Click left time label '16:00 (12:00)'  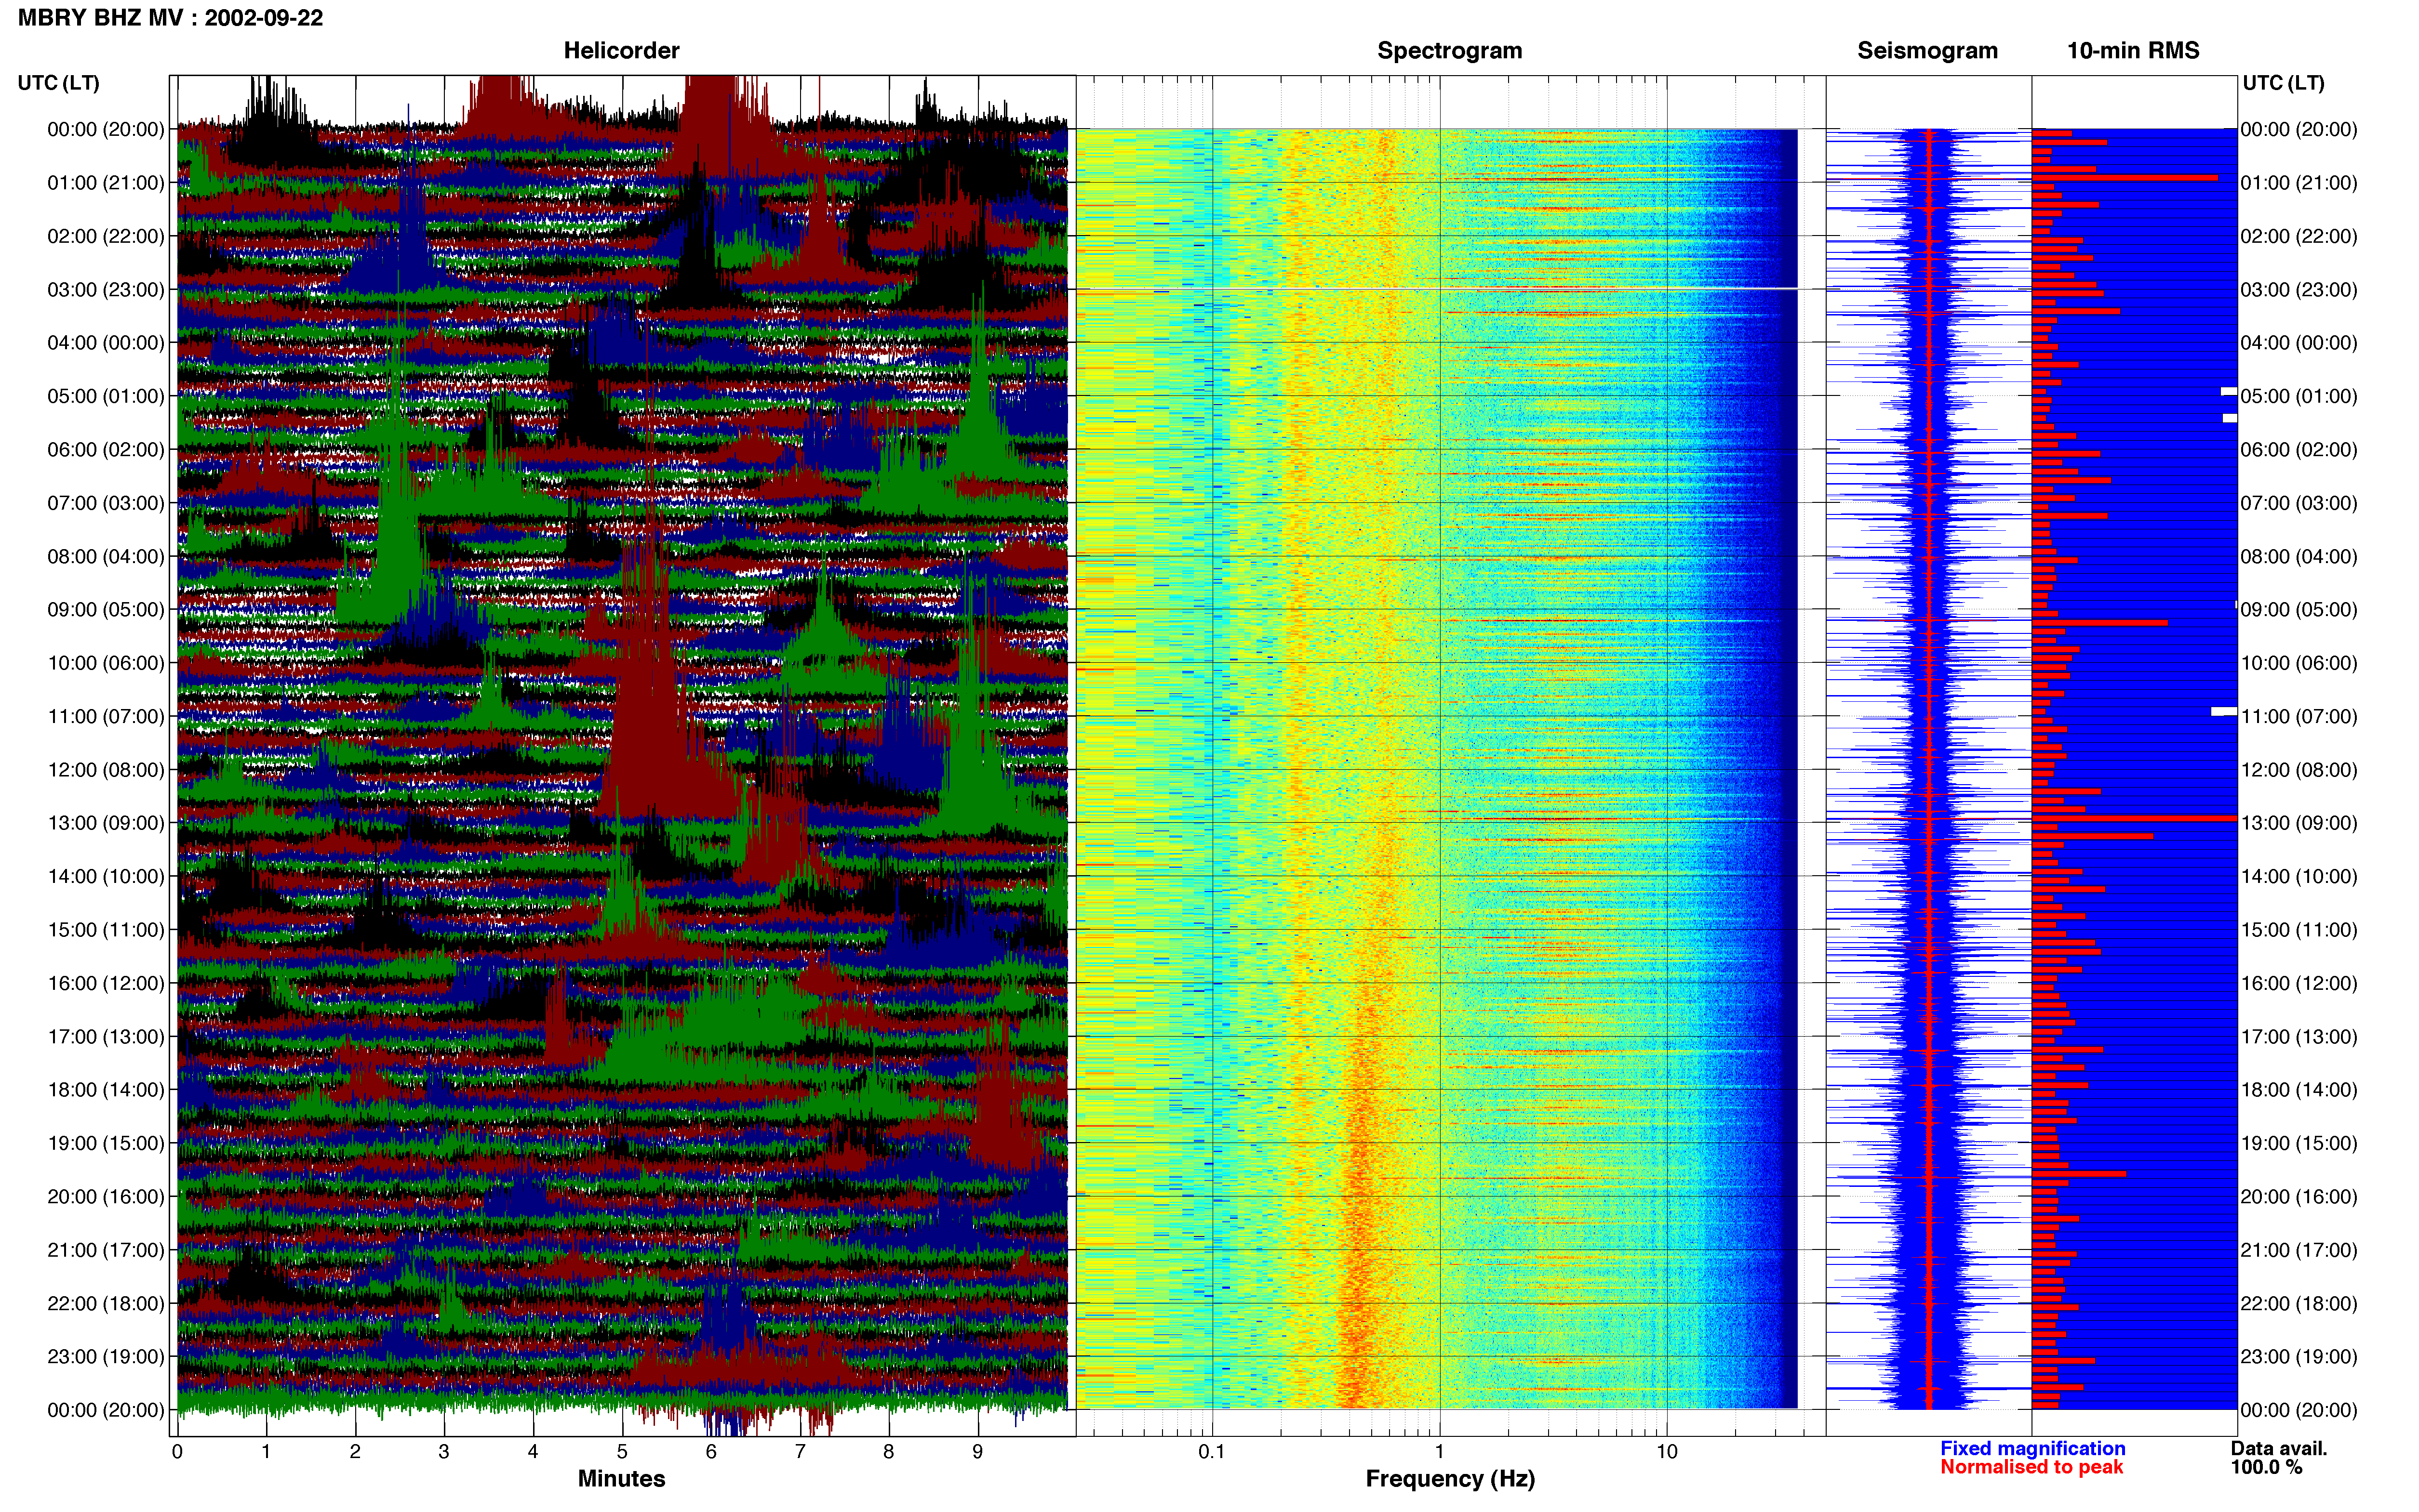[106, 983]
